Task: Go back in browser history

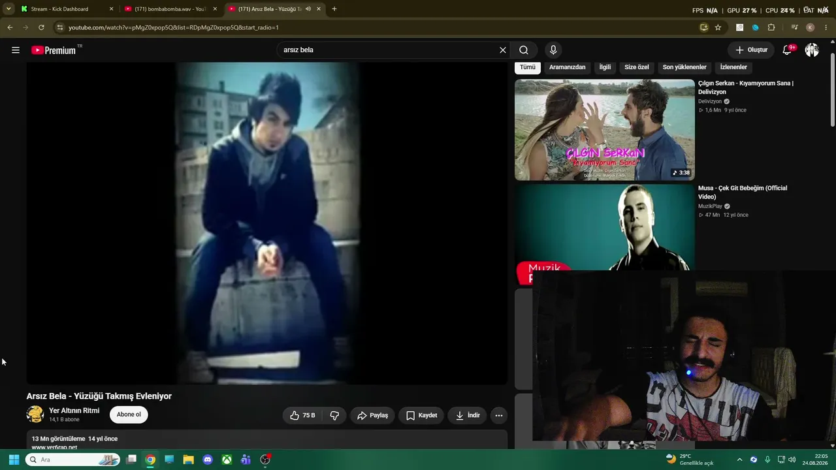Action: click(x=10, y=27)
